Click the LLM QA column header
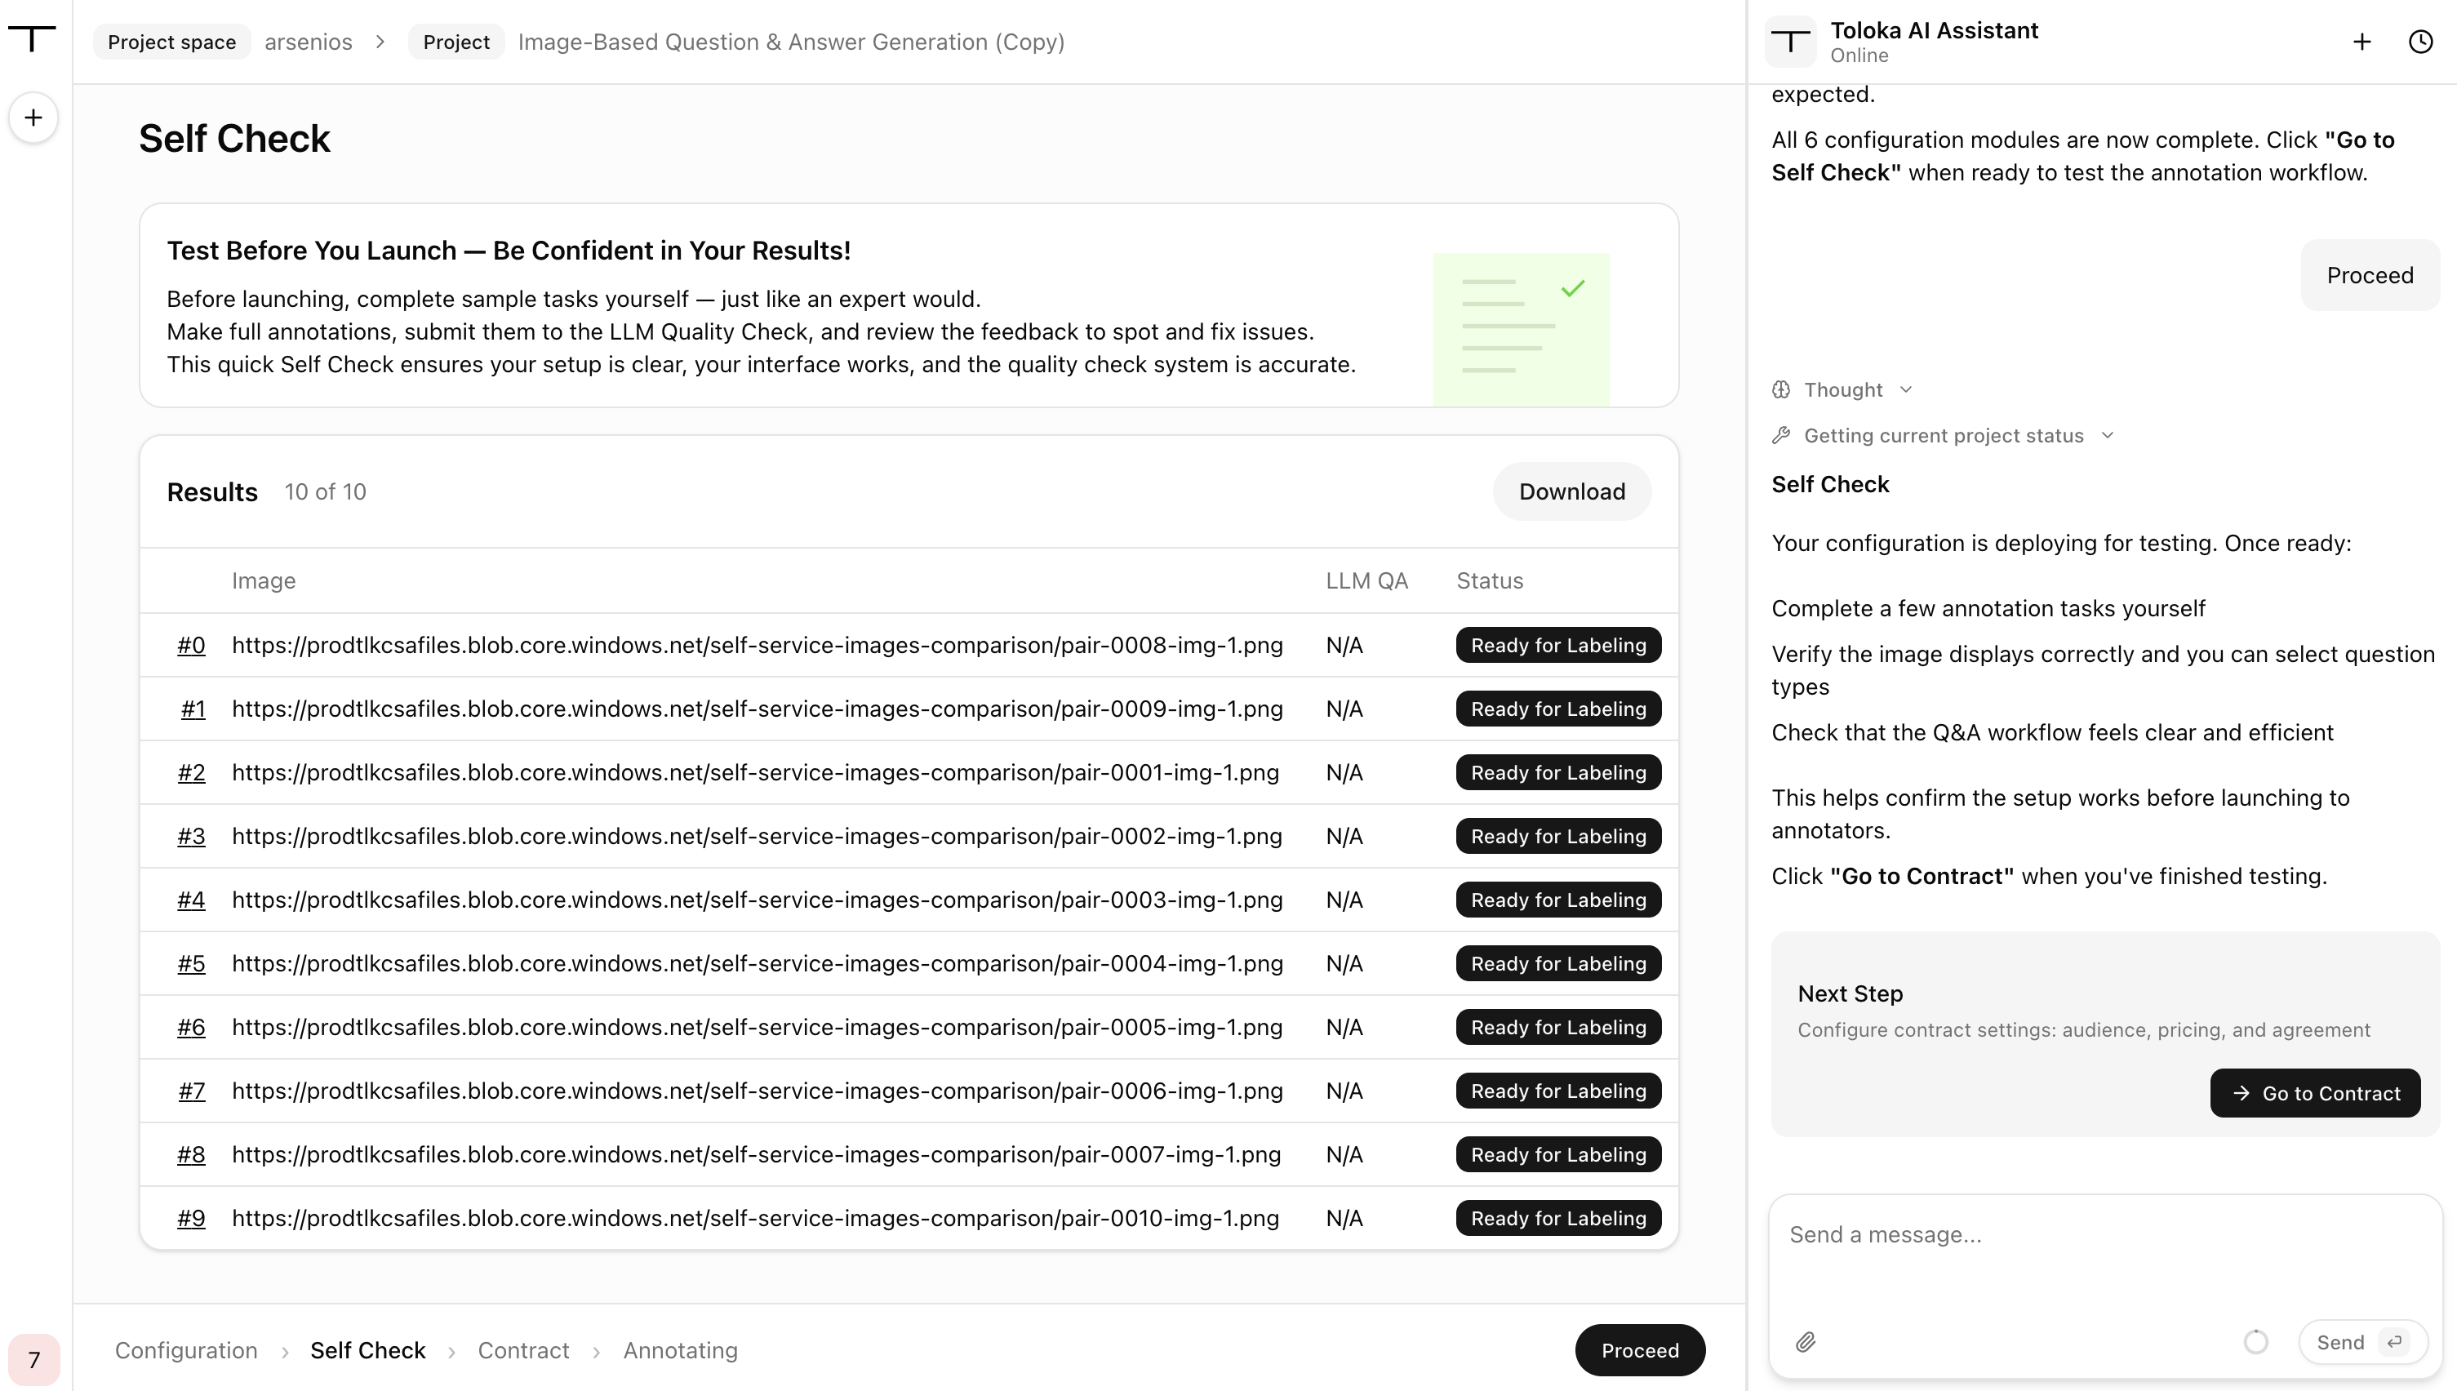The image size is (2457, 1391). [x=1366, y=581]
